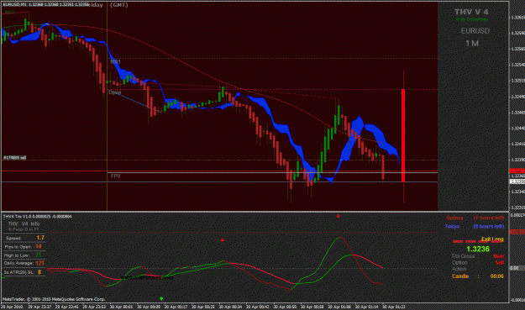Click the green 1.3236 price readout
The width and height of the screenshot is (525, 310).
click(478, 249)
